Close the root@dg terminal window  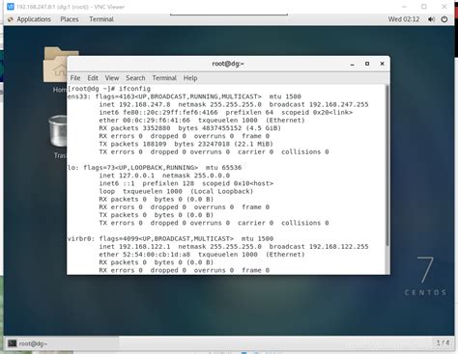point(383,64)
